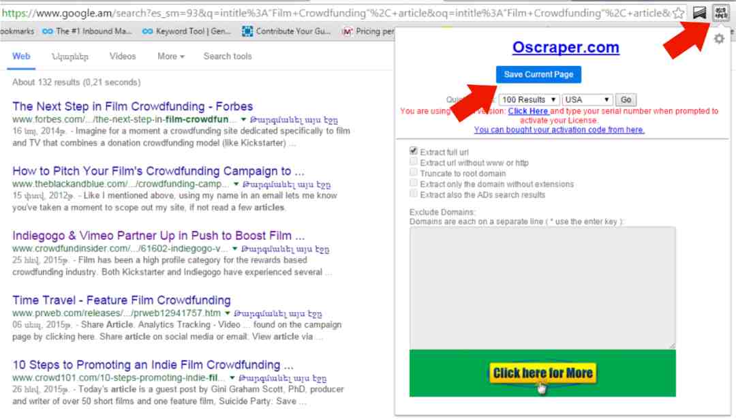
Task: Click the bookmark star in address bar
Action: (678, 13)
